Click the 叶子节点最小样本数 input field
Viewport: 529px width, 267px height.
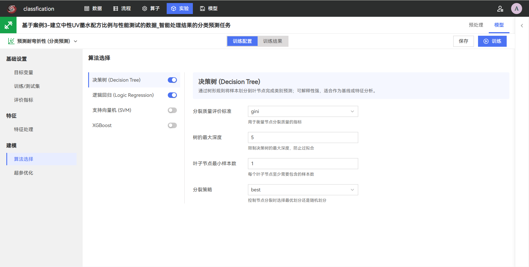click(303, 164)
